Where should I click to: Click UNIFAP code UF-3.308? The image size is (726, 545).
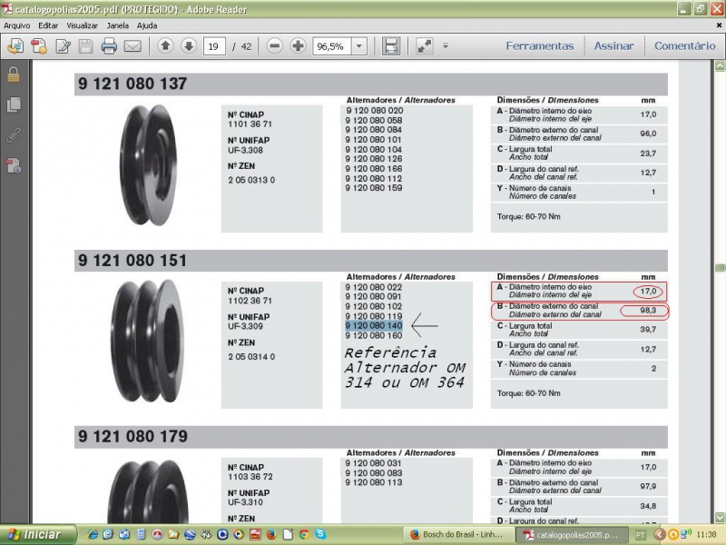click(245, 150)
